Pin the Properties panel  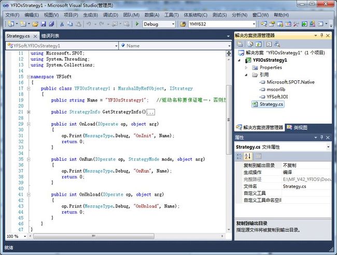(x=321, y=137)
